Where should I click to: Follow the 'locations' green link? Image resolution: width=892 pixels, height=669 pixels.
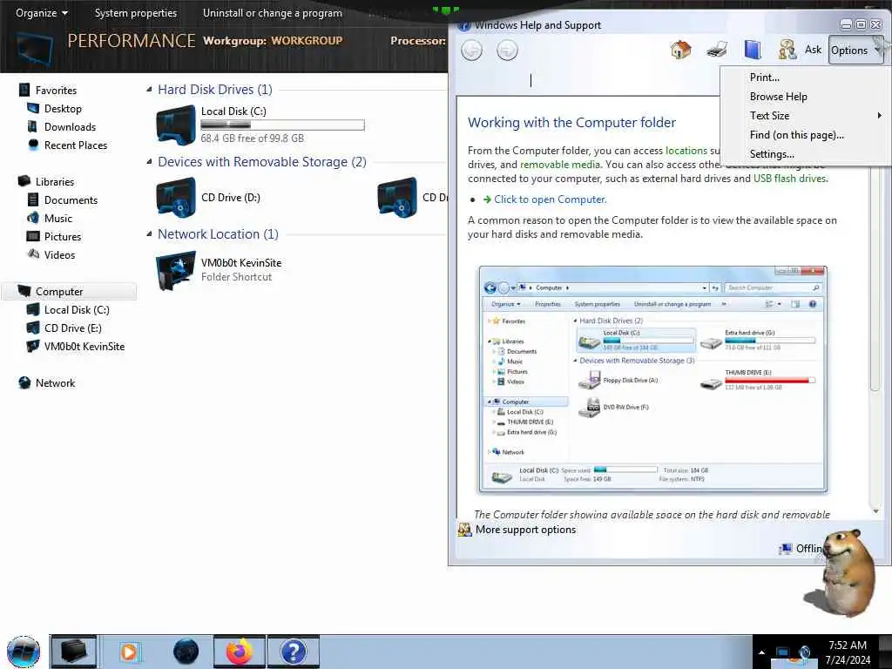[686, 151]
